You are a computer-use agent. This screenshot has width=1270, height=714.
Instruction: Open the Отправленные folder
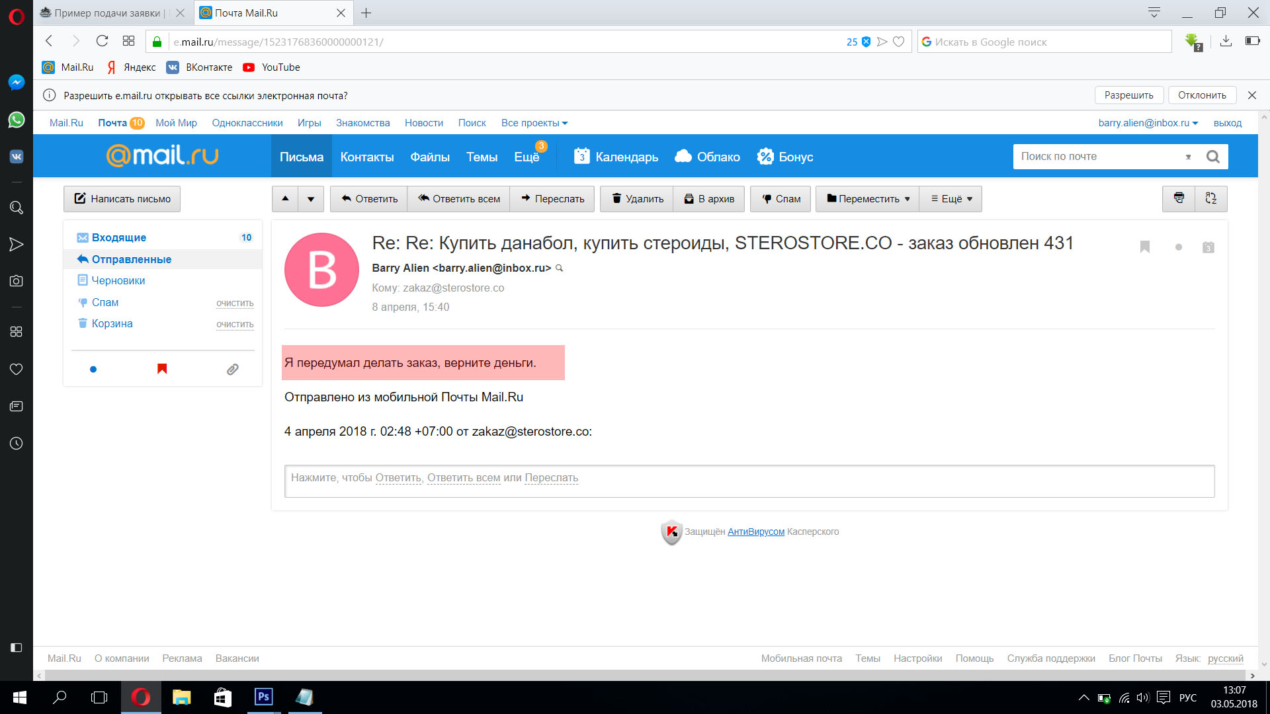(131, 259)
